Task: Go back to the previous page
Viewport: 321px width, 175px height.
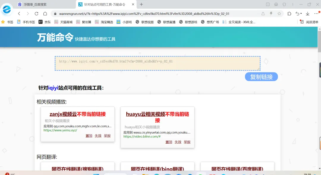Action: [x=19, y=14]
